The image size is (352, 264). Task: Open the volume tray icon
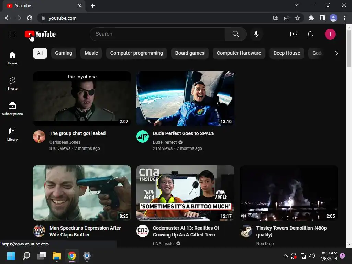[311, 256]
